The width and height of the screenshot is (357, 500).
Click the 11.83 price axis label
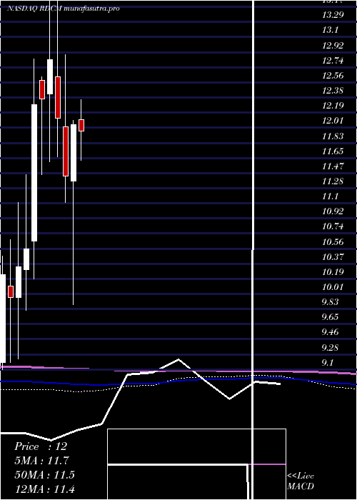point(333,136)
